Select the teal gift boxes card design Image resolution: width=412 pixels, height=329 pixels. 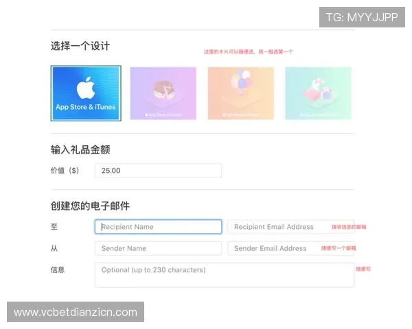click(318, 93)
